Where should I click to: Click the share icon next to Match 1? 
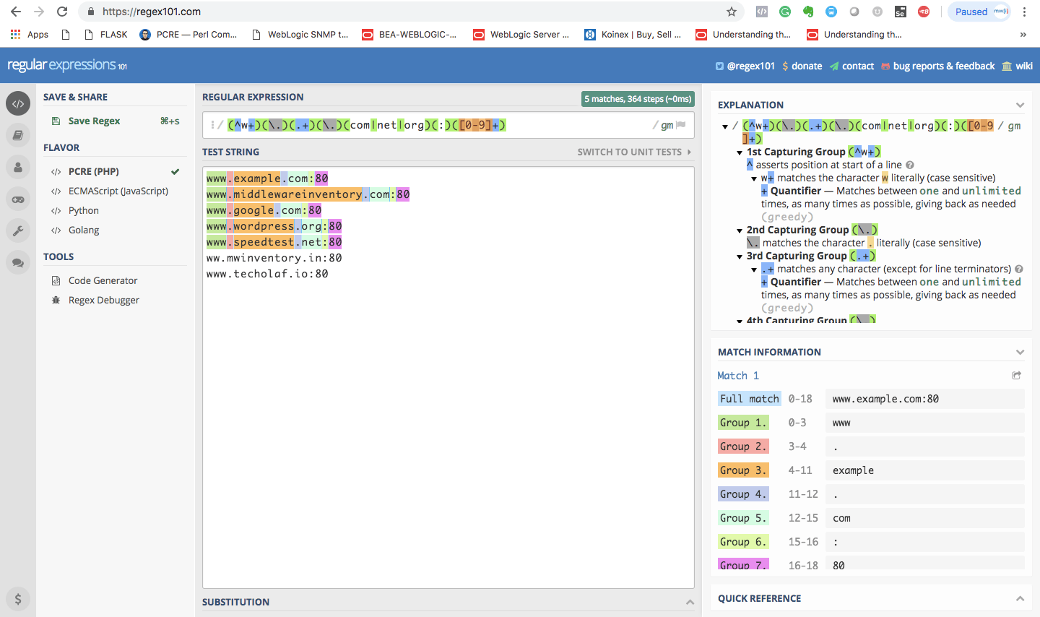(x=1016, y=375)
